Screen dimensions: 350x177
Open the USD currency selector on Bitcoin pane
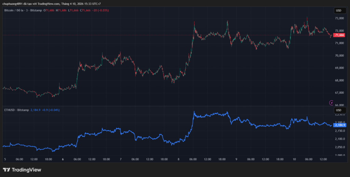point(338,10)
